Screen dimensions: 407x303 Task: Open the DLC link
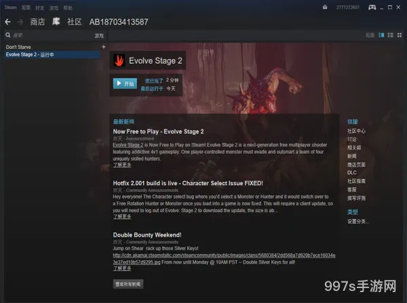[x=351, y=172]
